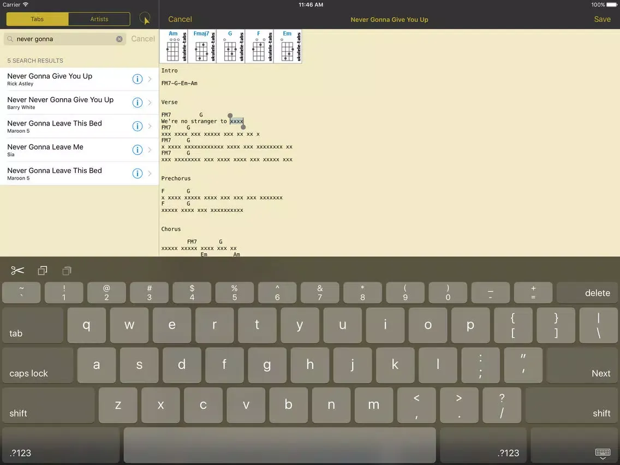Hide keyboard using the keyboard dismiss icon
Image resolution: width=620 pixels, height=465 pixels.
tap(603, 452)
